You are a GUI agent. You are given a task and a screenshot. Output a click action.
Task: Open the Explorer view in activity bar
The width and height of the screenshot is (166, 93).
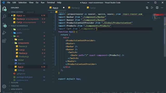pyautogui.click(x=4, y=9)
